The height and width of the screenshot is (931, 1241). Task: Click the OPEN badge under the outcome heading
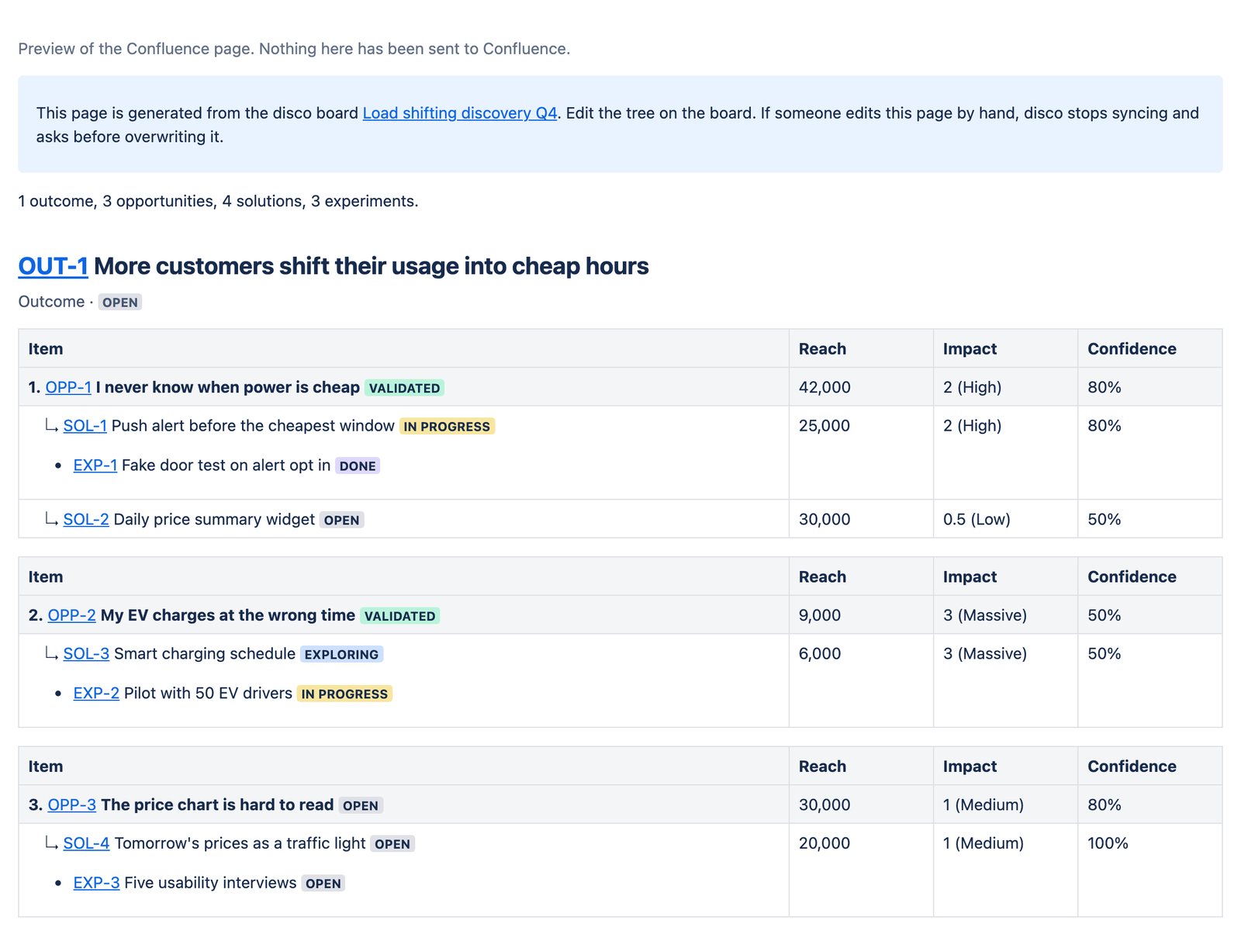click(x=120, y=303)
